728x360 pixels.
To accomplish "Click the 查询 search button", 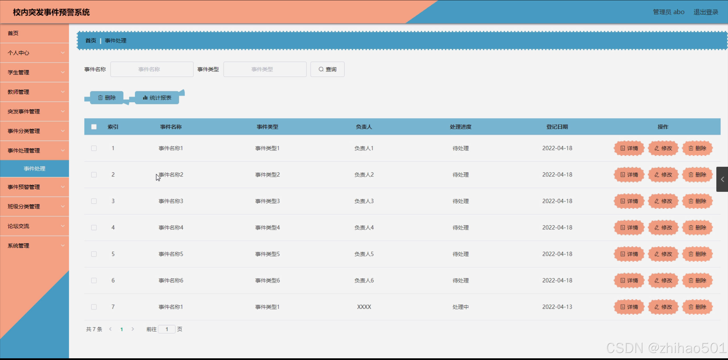I will point(327,69).
